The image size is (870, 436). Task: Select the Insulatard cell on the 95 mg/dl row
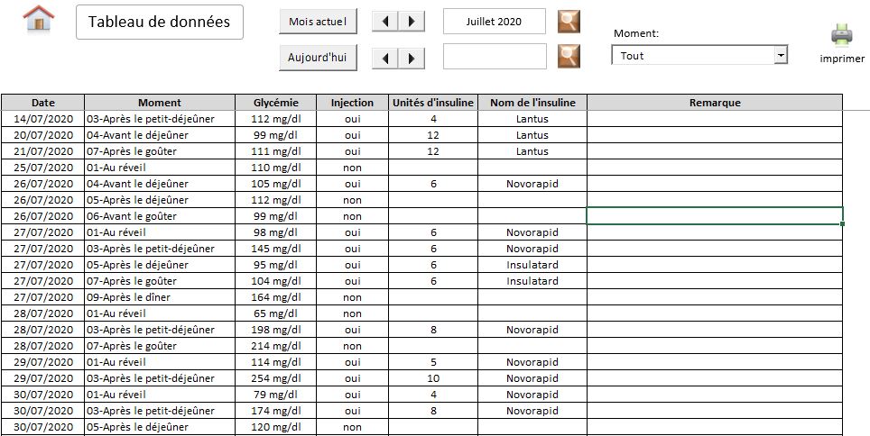pyautogui.click(x=532, y=265)
